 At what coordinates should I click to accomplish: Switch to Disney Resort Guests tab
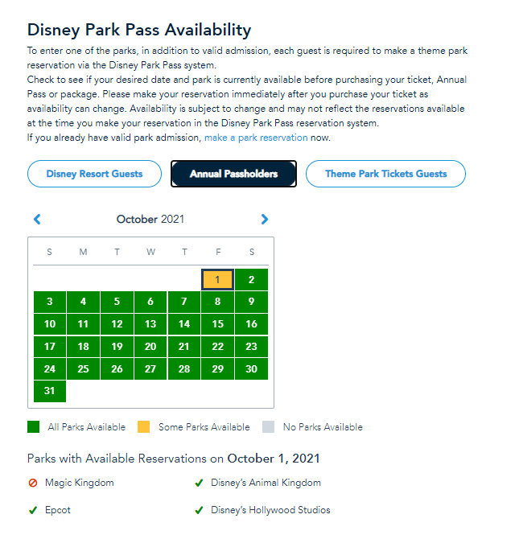coord(94,174)
